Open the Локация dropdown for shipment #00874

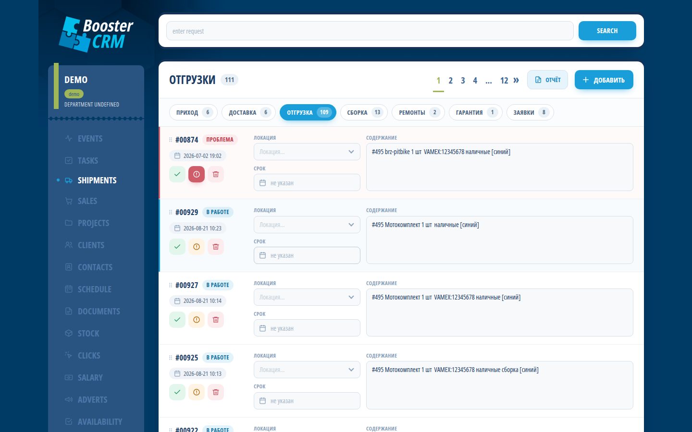click(307, 152)
